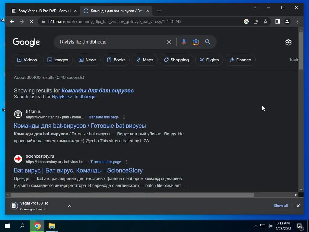Open a new tab
Screen dimensions: 309x232
159,11
